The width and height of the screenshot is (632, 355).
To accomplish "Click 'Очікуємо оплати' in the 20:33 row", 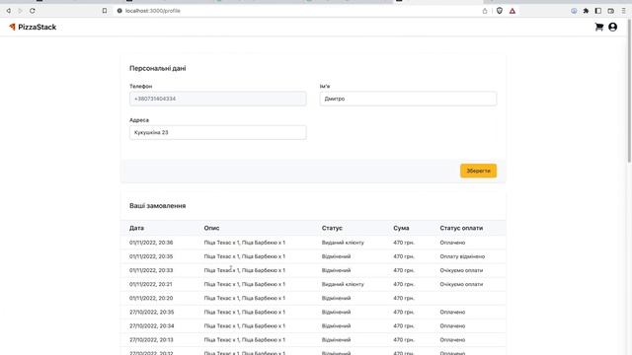I will [461, 270].
